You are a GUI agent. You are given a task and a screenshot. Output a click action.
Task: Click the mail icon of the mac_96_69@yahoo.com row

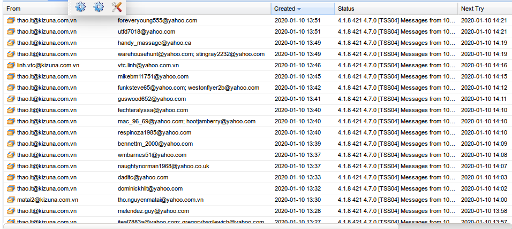click(x=11, y=121)
